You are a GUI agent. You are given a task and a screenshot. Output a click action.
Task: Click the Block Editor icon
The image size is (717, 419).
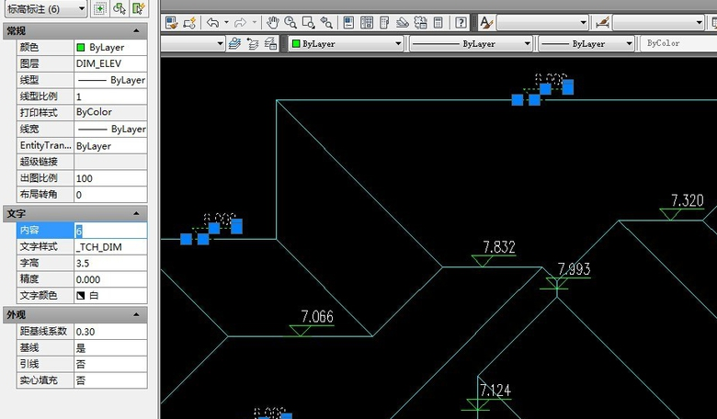tap(189, 22)
